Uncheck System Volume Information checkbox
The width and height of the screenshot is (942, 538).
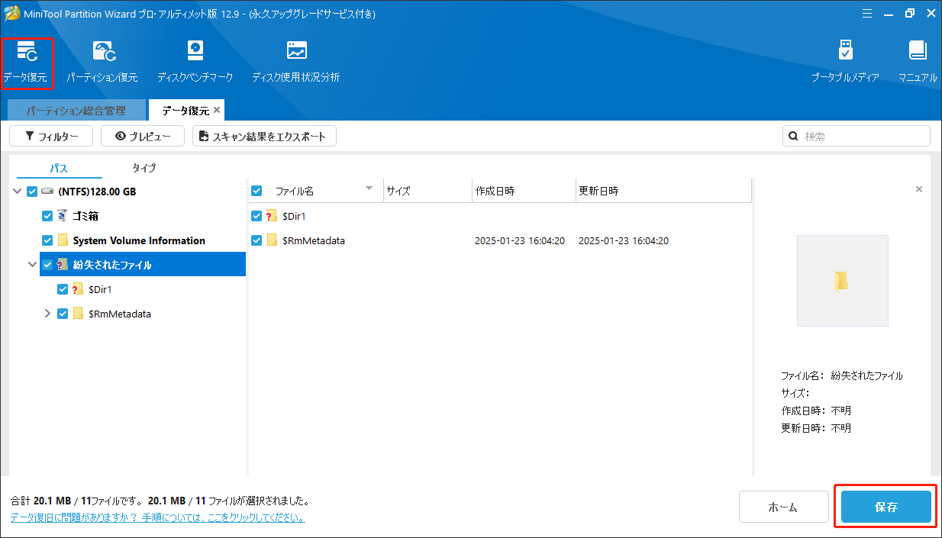(47, 240)
